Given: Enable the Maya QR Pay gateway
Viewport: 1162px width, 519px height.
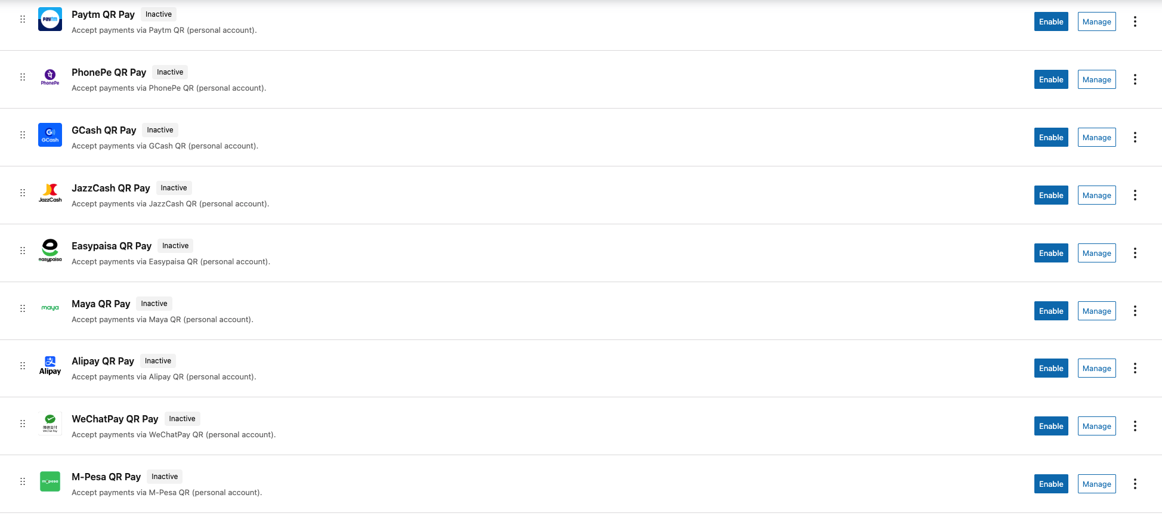Looking at the screenshot, I should click(1051, 311).
